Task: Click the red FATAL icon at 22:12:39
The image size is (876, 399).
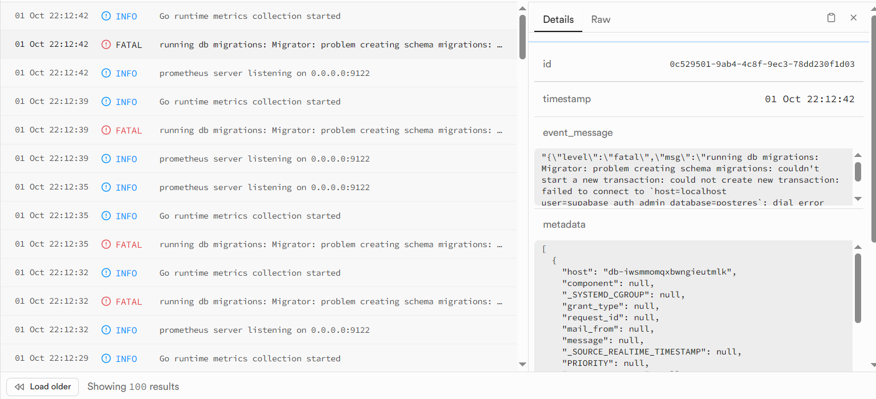Action: pyautogui.click(x=106, y=130)
